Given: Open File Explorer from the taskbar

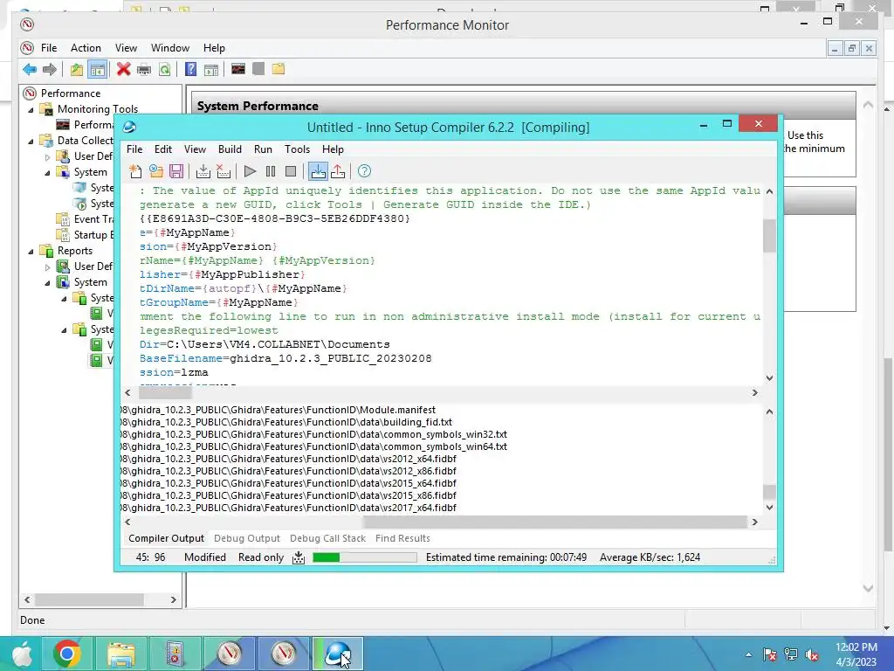Looking at the screenshot, I should point(120,654).
